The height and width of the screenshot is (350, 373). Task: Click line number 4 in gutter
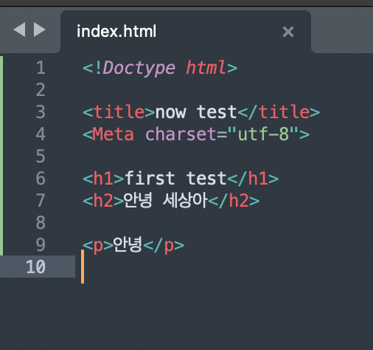pos(41,134)
